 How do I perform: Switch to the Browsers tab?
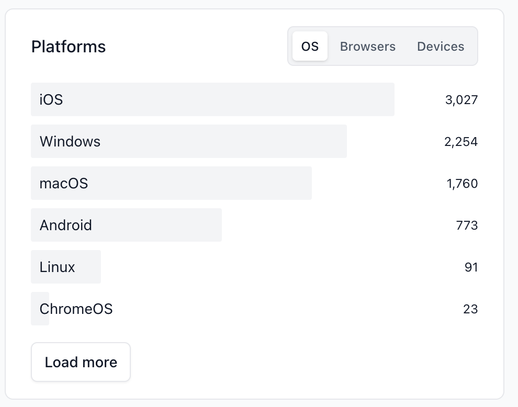(x=367, y=47)
